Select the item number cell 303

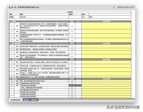17,69
